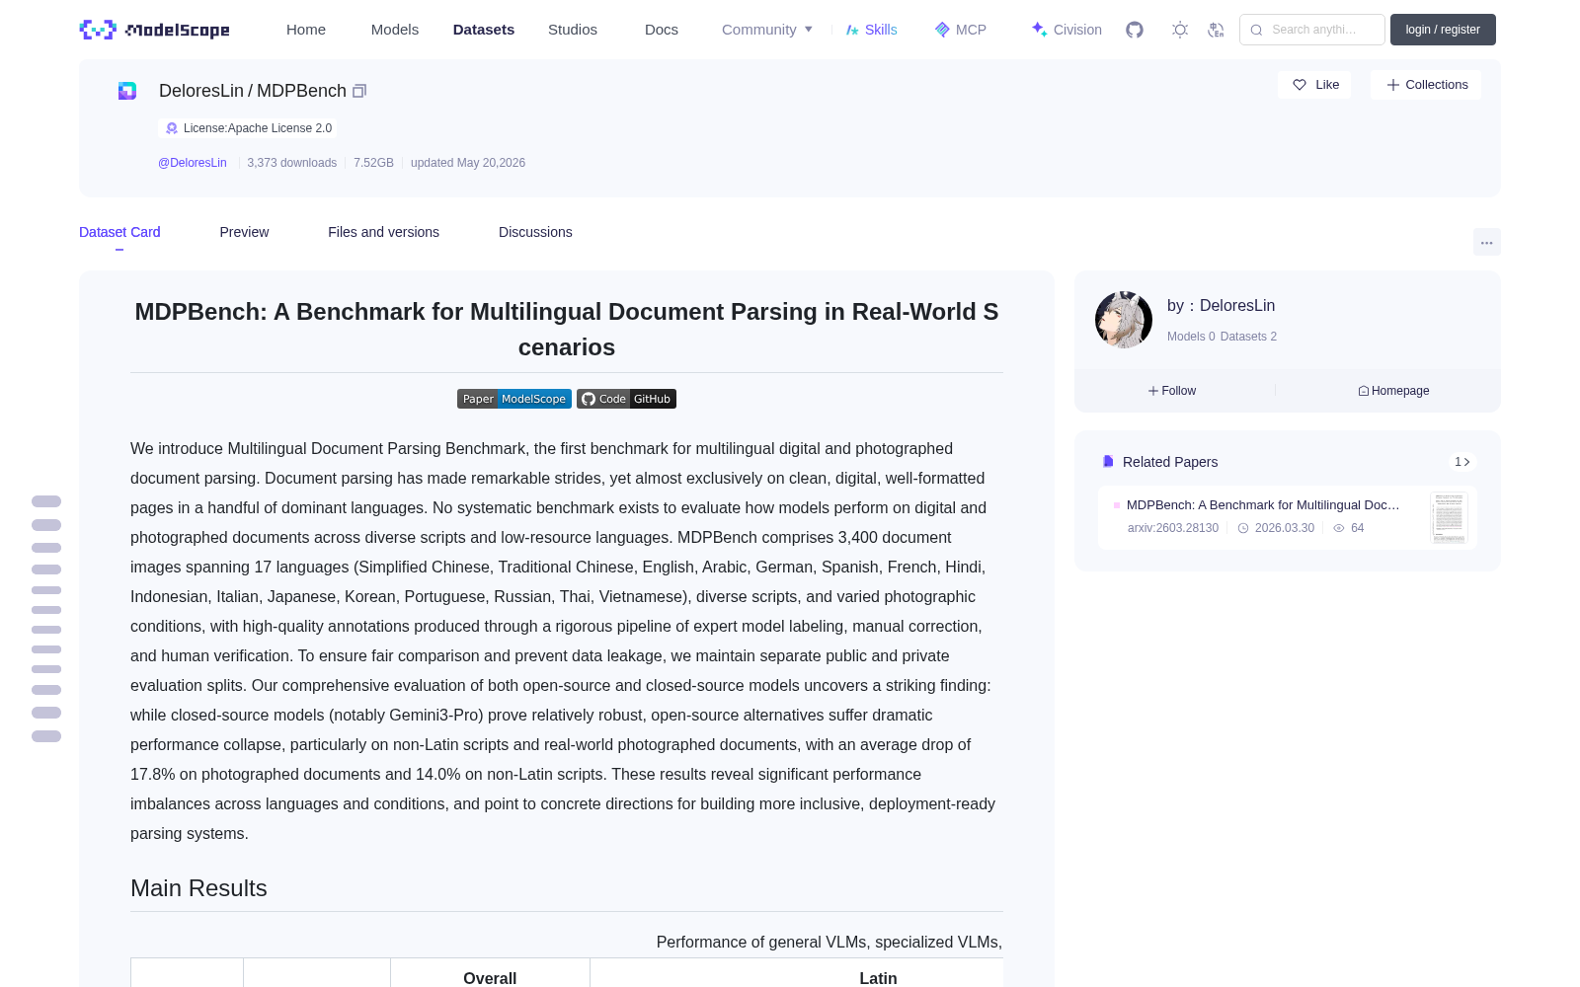This screenshot has width=1580, height=987.
Task: Open the Paper ModelScope badge
Action: [514, 399]
